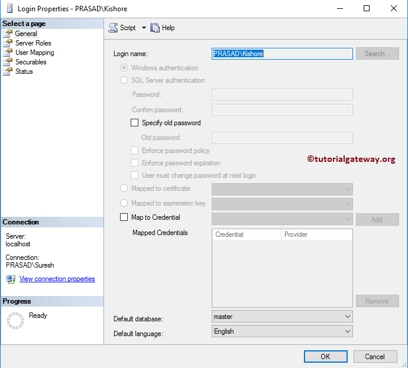Click the Confirm password input field

click(x=282, y=110)
